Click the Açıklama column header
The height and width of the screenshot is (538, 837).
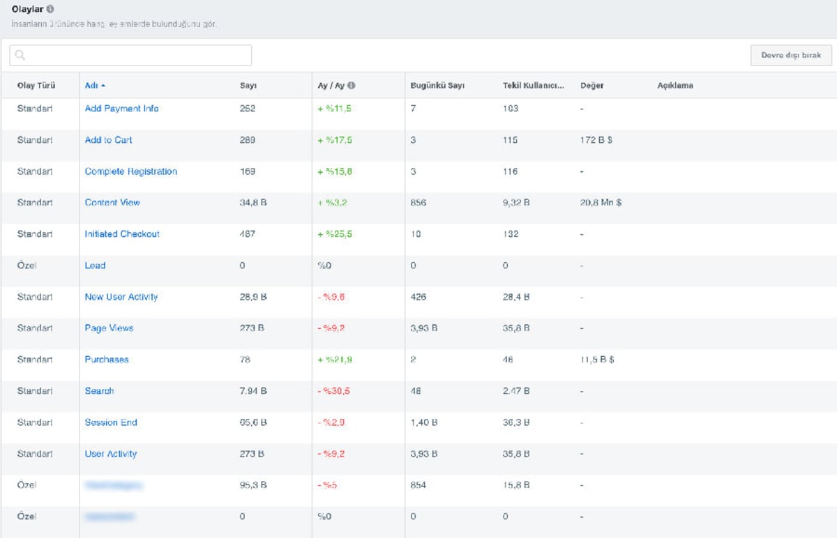click(675, 86)
